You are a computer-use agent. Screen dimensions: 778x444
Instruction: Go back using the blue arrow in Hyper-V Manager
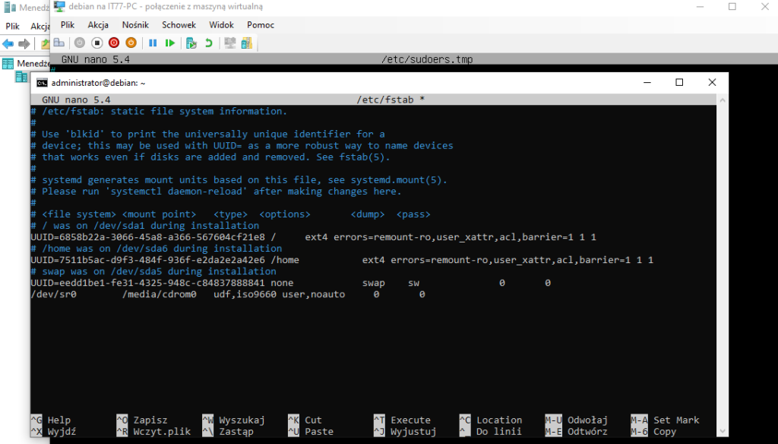point(8,43)
